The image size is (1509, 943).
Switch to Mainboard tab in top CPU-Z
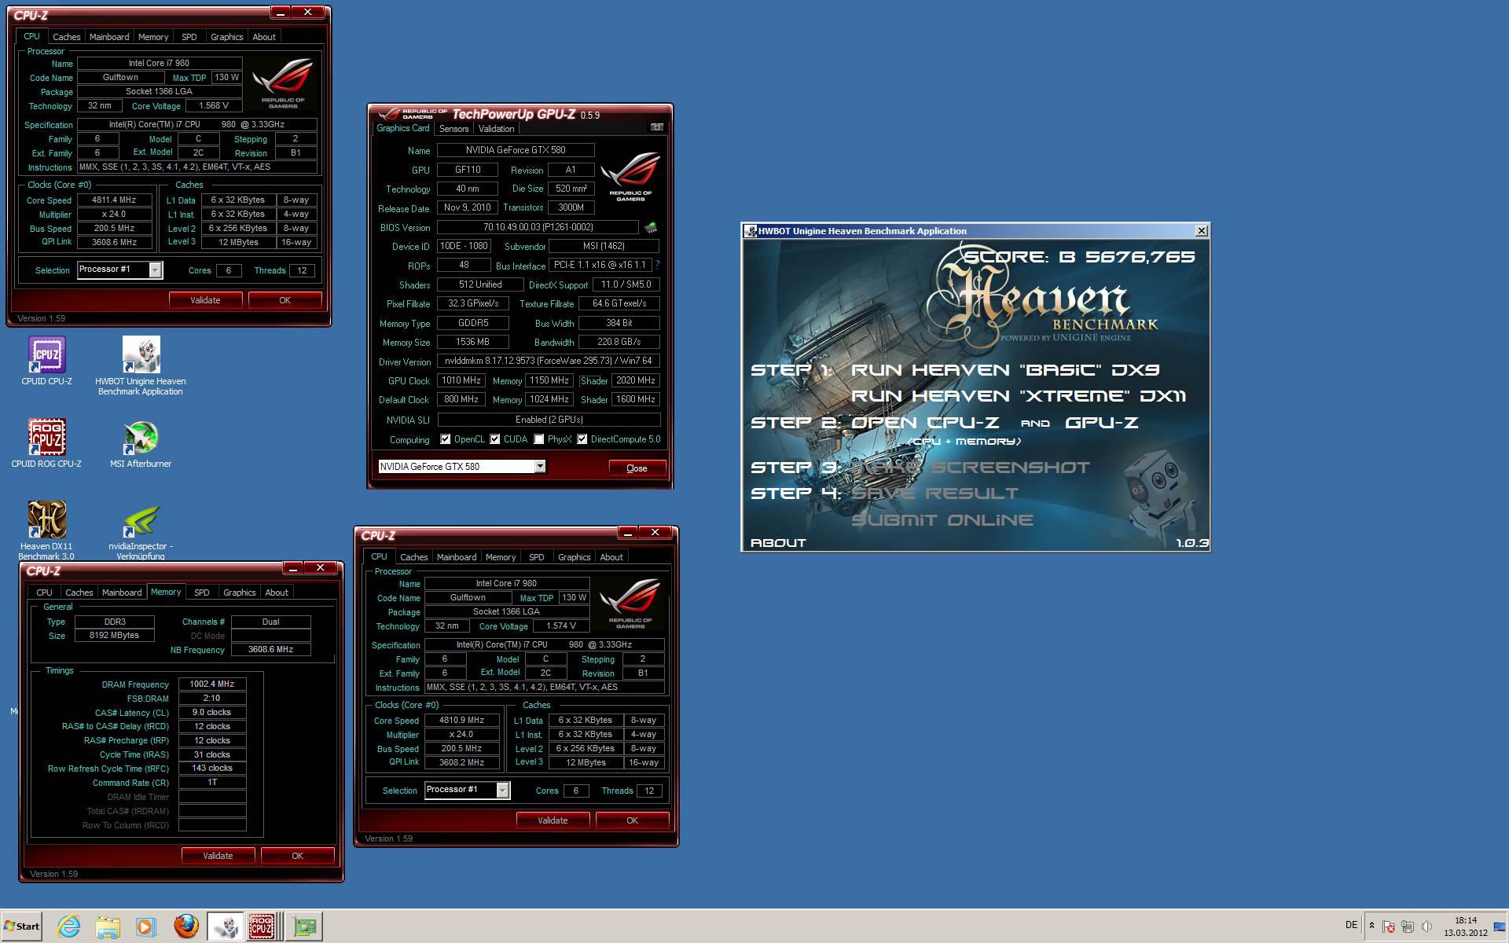109,37
